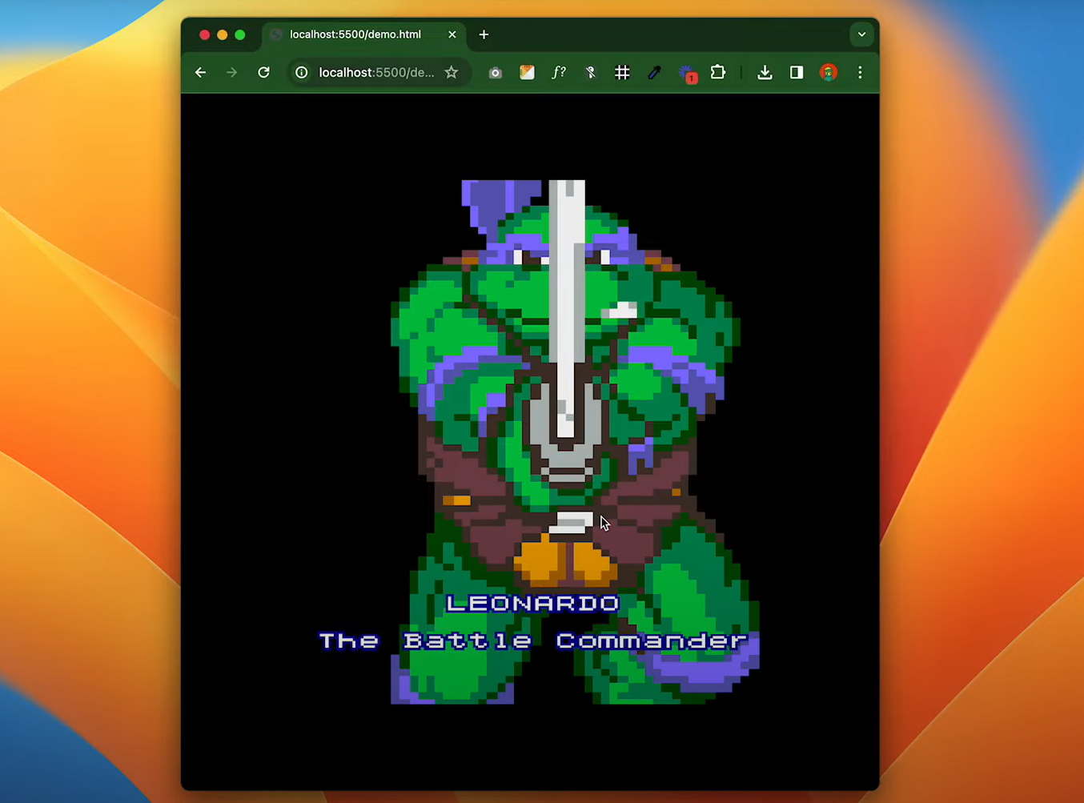Viewport: 1084px width, 803px height.
Task: Show browser downloads
Action: [x=765, y=73]
